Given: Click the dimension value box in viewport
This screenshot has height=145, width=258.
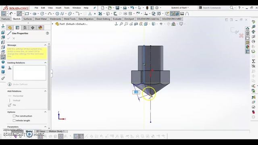Looking at the screenshot, I should pyautogui.click(x=136, y=92).
